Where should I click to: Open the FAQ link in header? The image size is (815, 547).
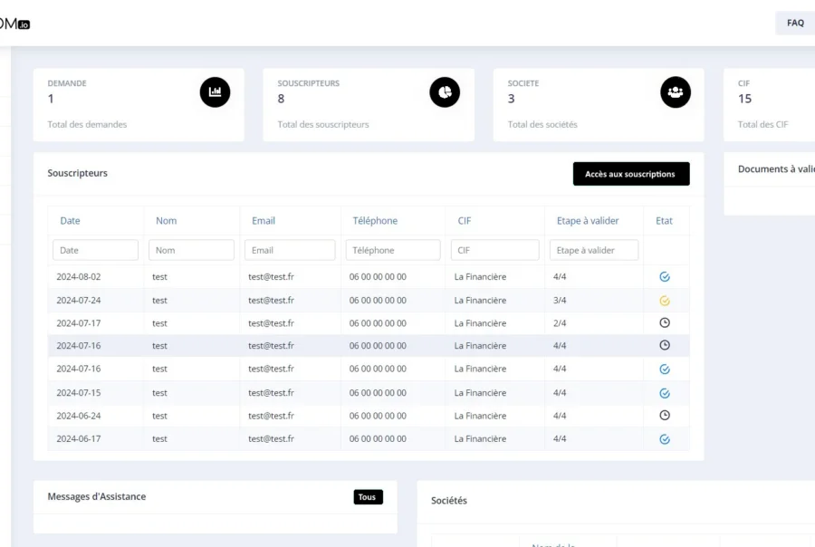[x=795, y=24]
